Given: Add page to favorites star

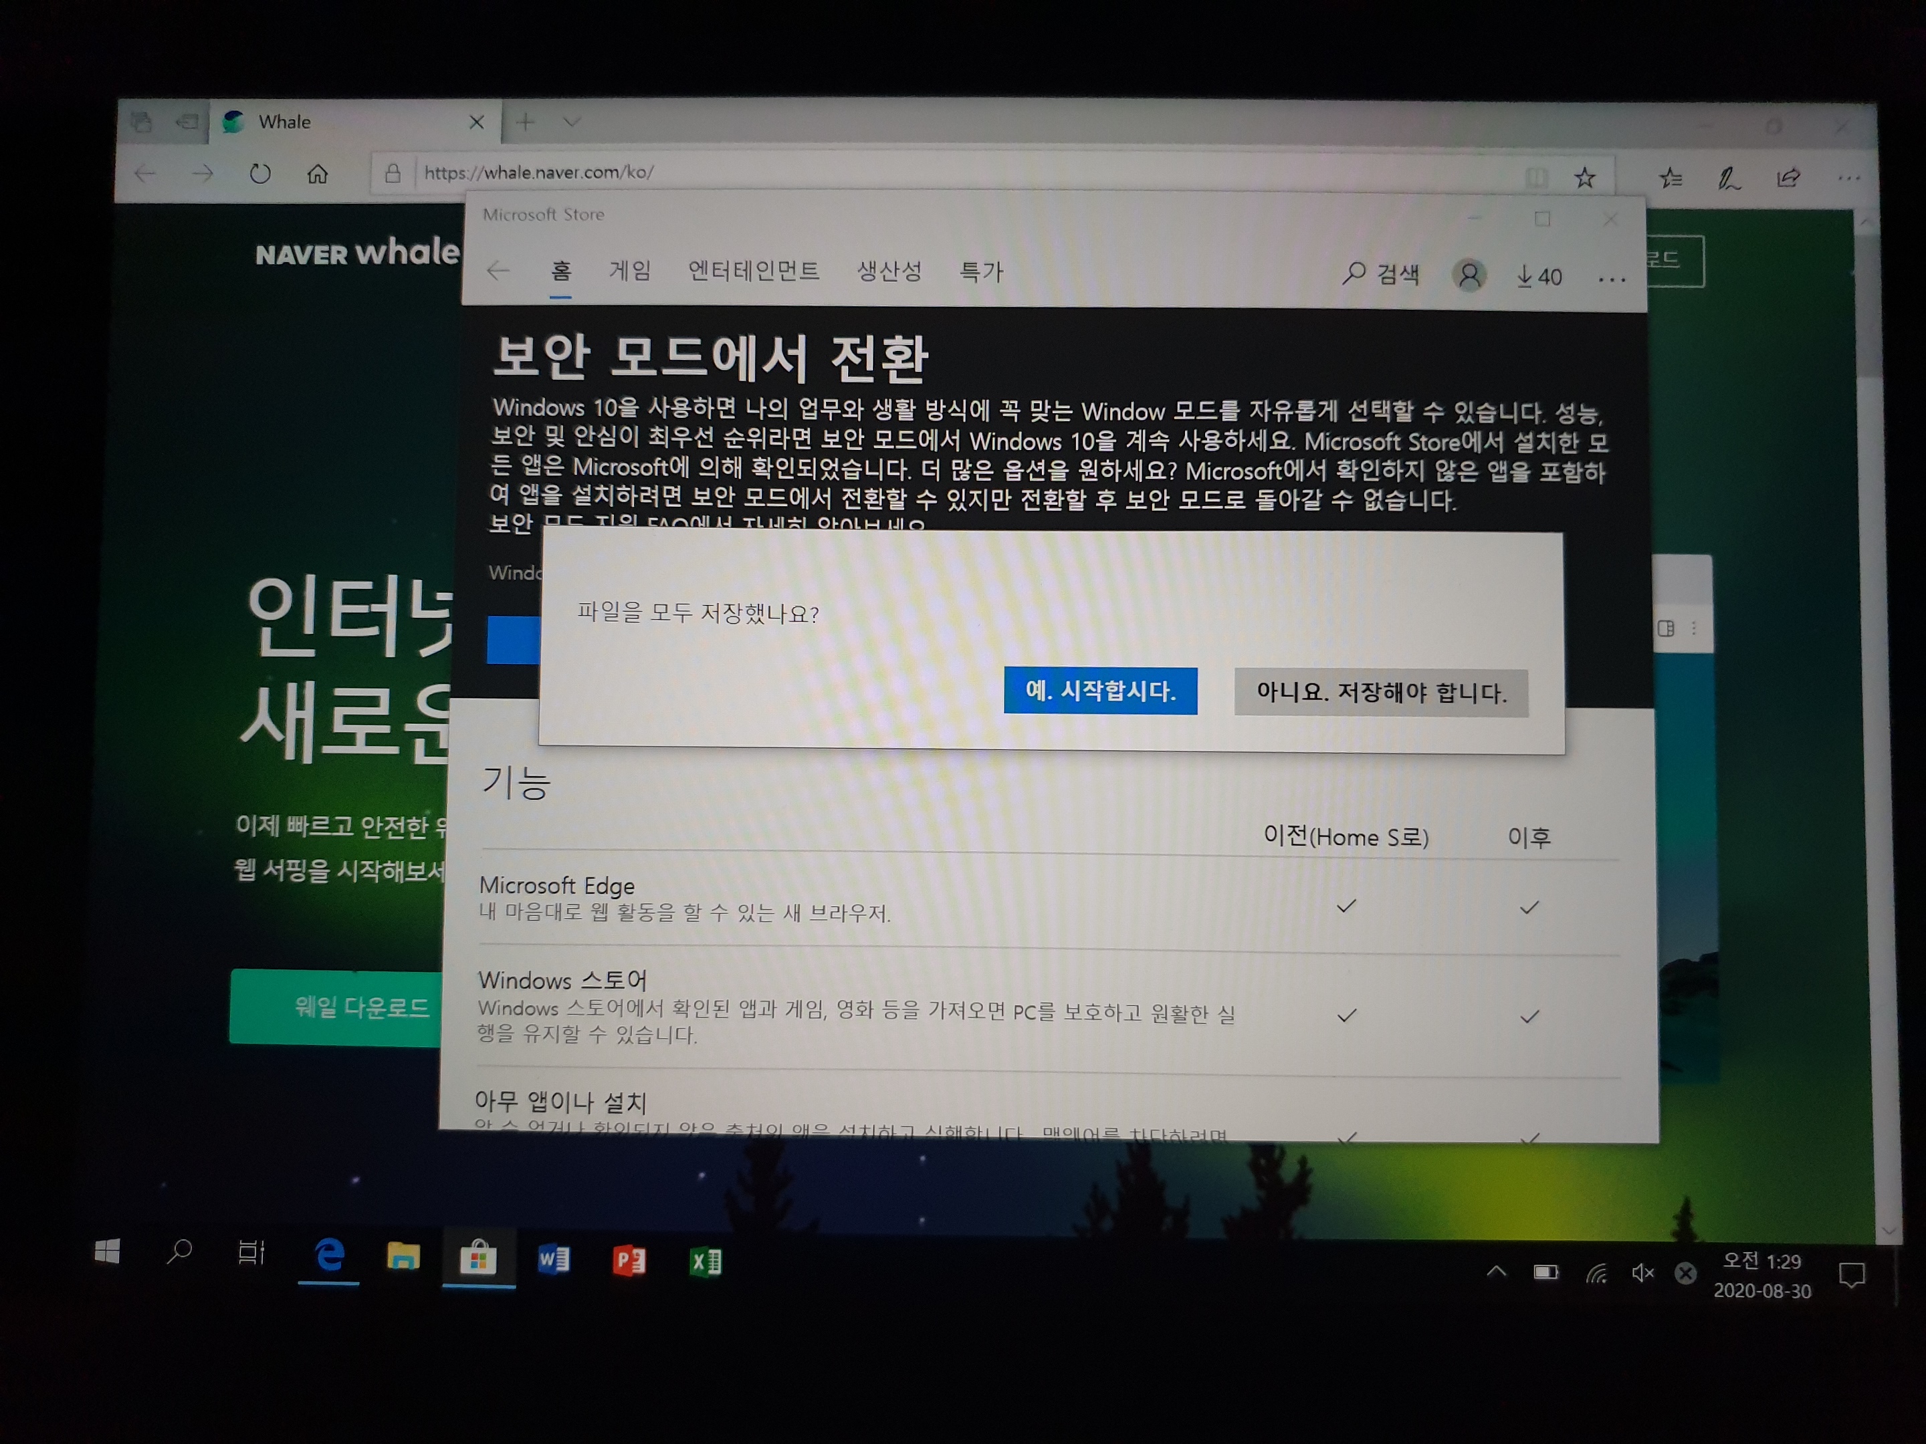Looking at the screenshot, I should coord(1585,178).
